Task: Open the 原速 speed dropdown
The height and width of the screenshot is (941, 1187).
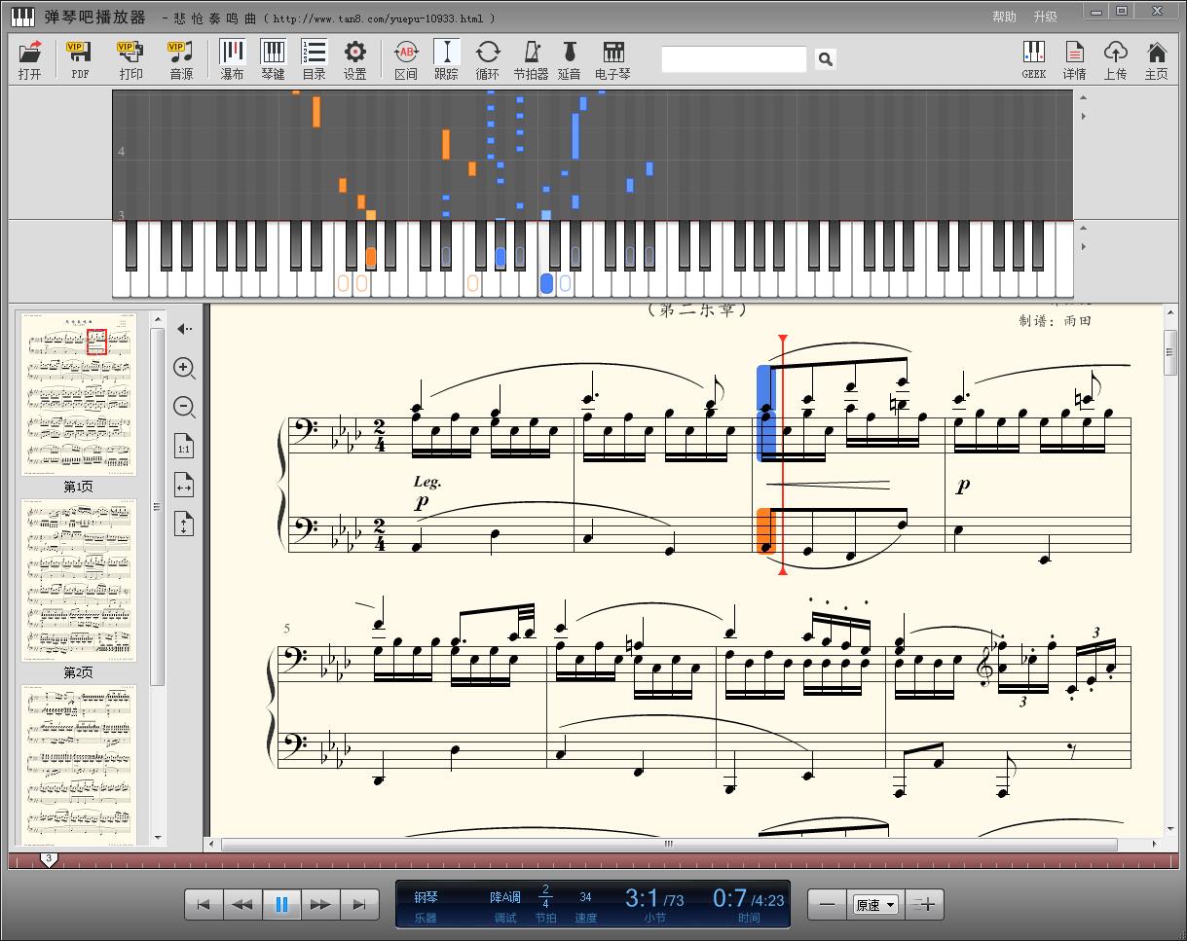Action: click(874, 904)
